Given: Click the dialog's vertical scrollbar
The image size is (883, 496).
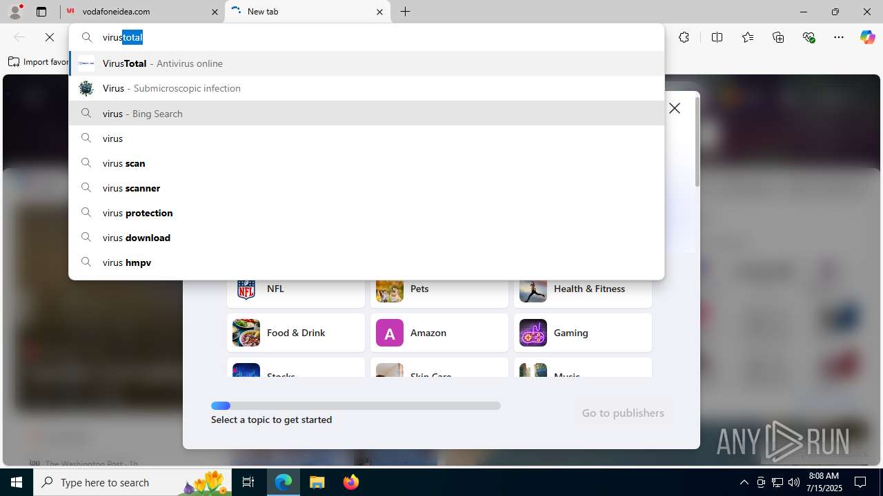Looking at the screenshot, I should (x=697, y=141).
